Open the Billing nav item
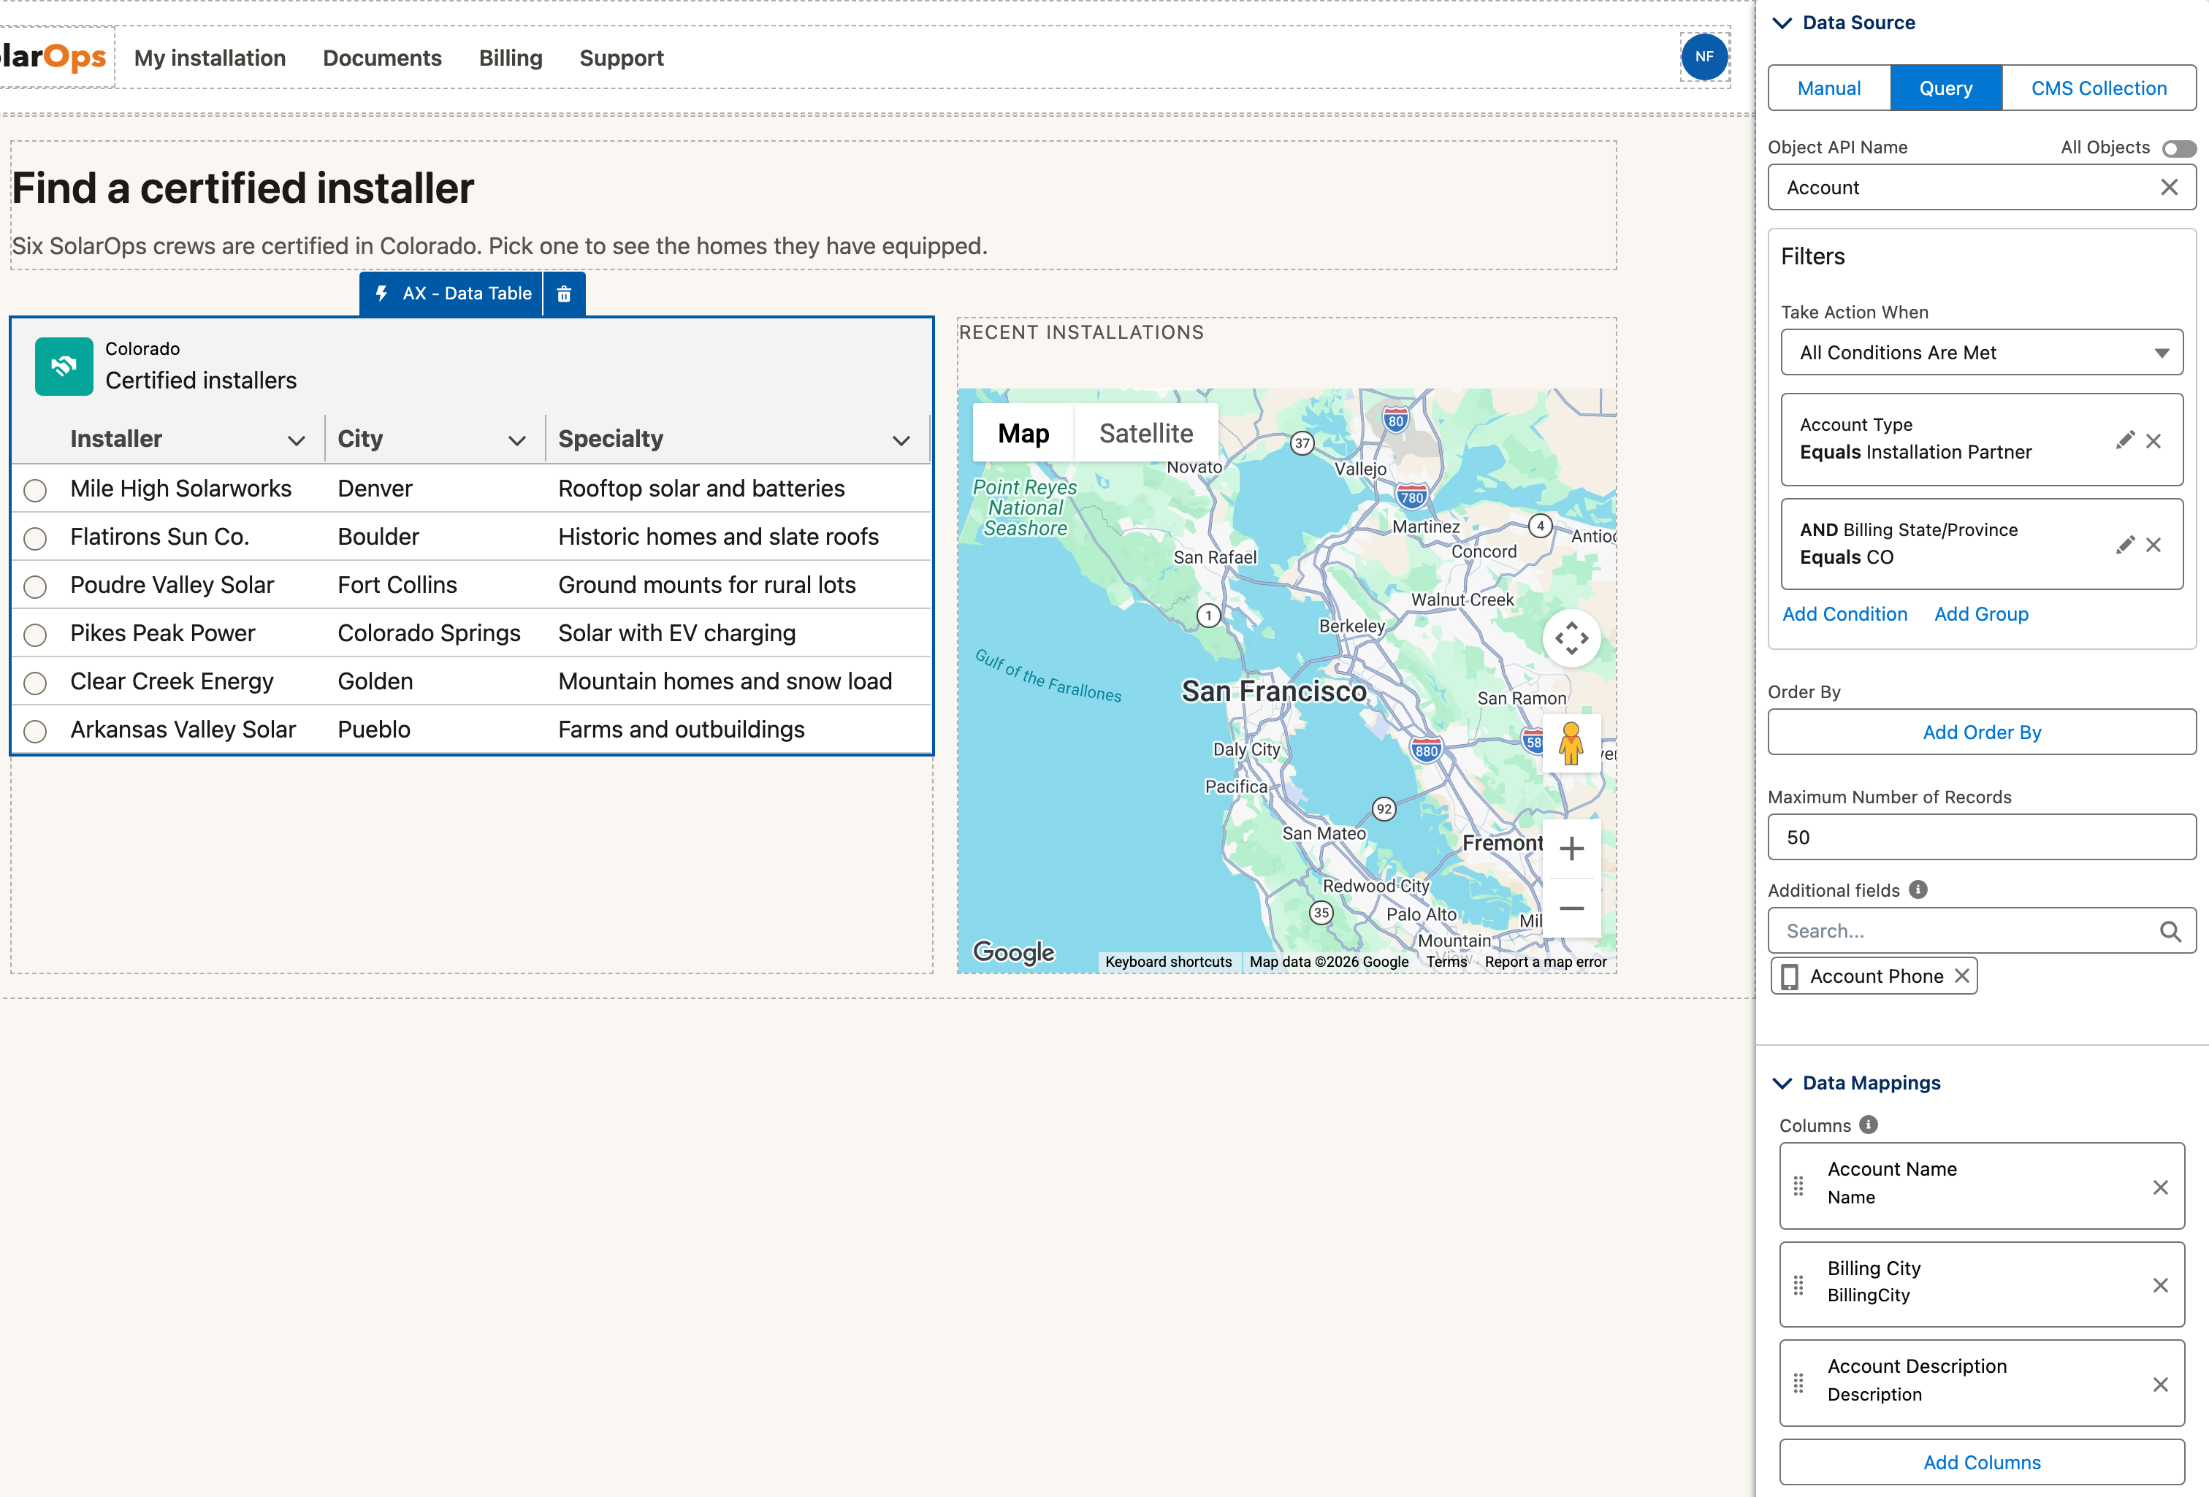Screen dimensions: 2209x1497 [x=511, y=58]
